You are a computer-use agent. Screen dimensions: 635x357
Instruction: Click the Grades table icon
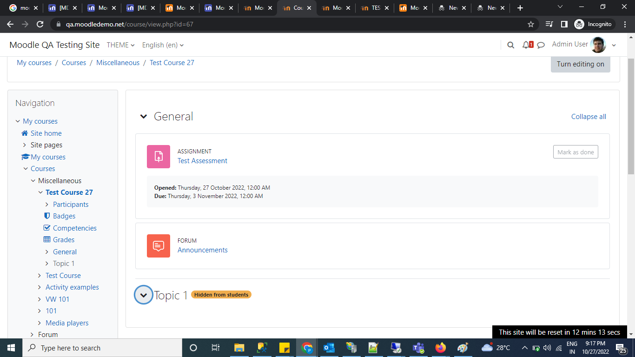tap(47, 240)
